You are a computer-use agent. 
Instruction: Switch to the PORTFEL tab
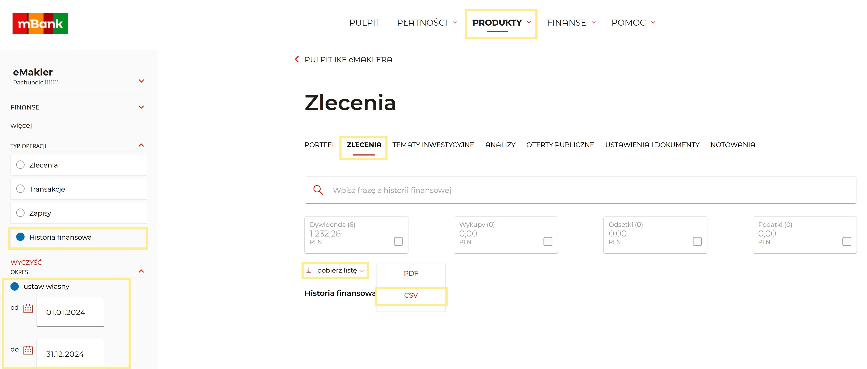click(320, 145)
